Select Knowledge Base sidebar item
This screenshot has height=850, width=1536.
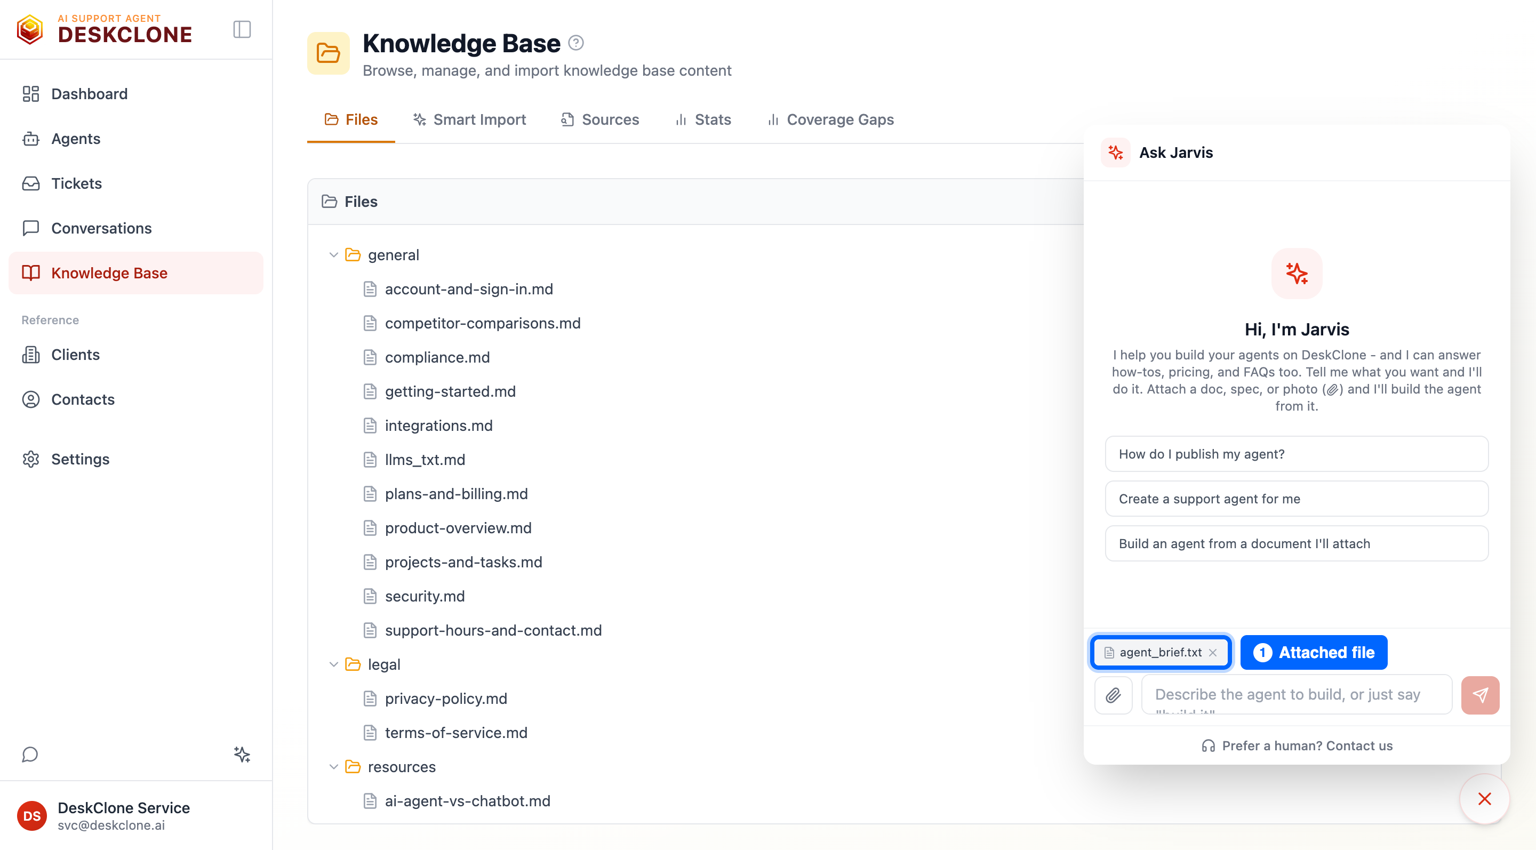[136, 272]
